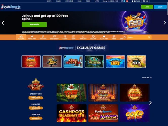Open the Legends of the Lure thumbnail
The height and width of the screenshot is (126, 168).
[115, 62]
